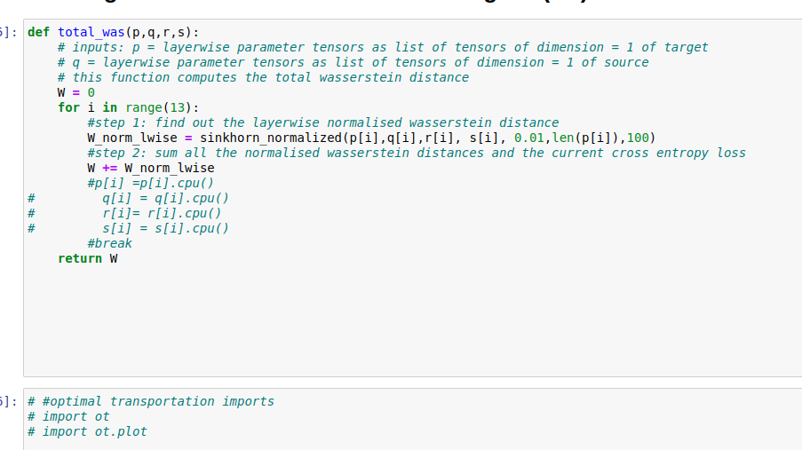Screen dimensions: 802x450
Task: Click the commented "s[i] = s[i].cpu()" line
Action: point(165,228)
